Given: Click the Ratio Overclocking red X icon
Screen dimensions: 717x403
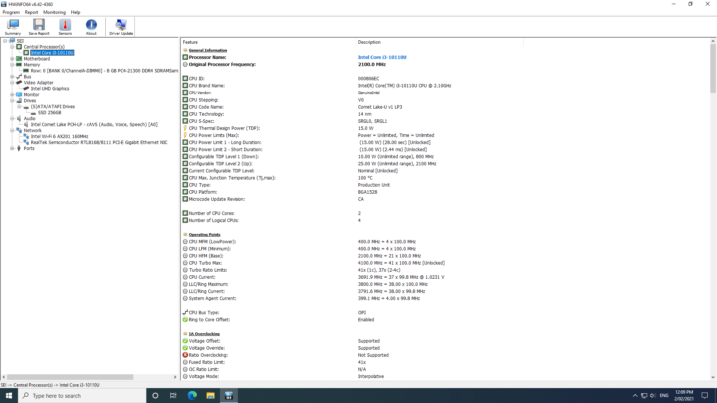Looking at the screenshot, I should (x=185, y=355).
